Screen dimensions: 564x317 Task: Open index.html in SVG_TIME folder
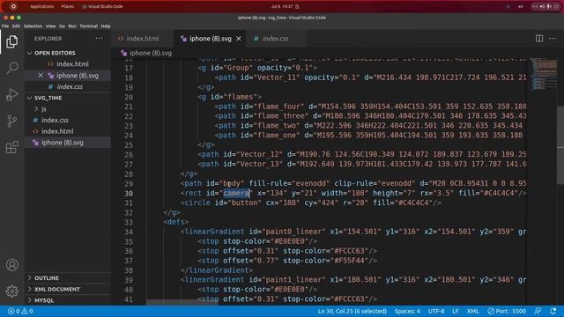pyautogui.click(x=57, y=131)
